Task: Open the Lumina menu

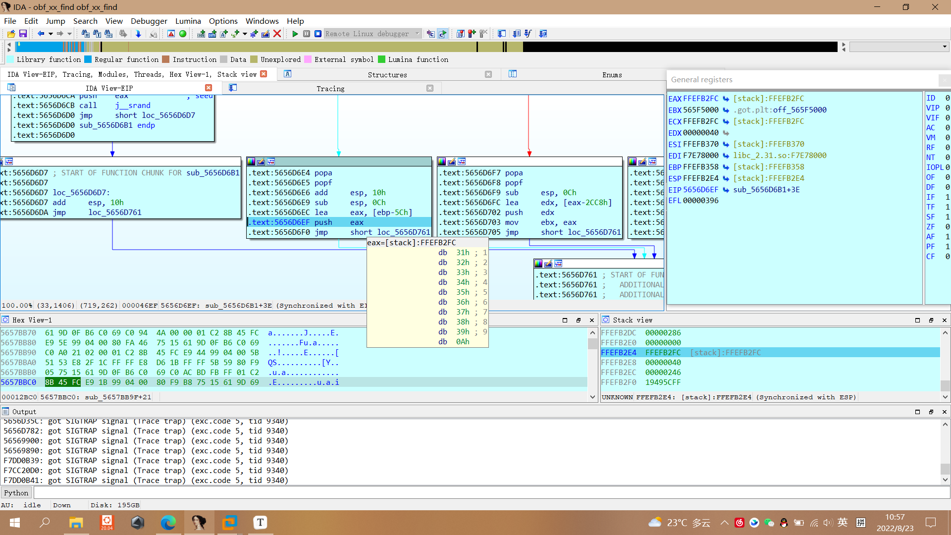Action: tap(188, 21)
